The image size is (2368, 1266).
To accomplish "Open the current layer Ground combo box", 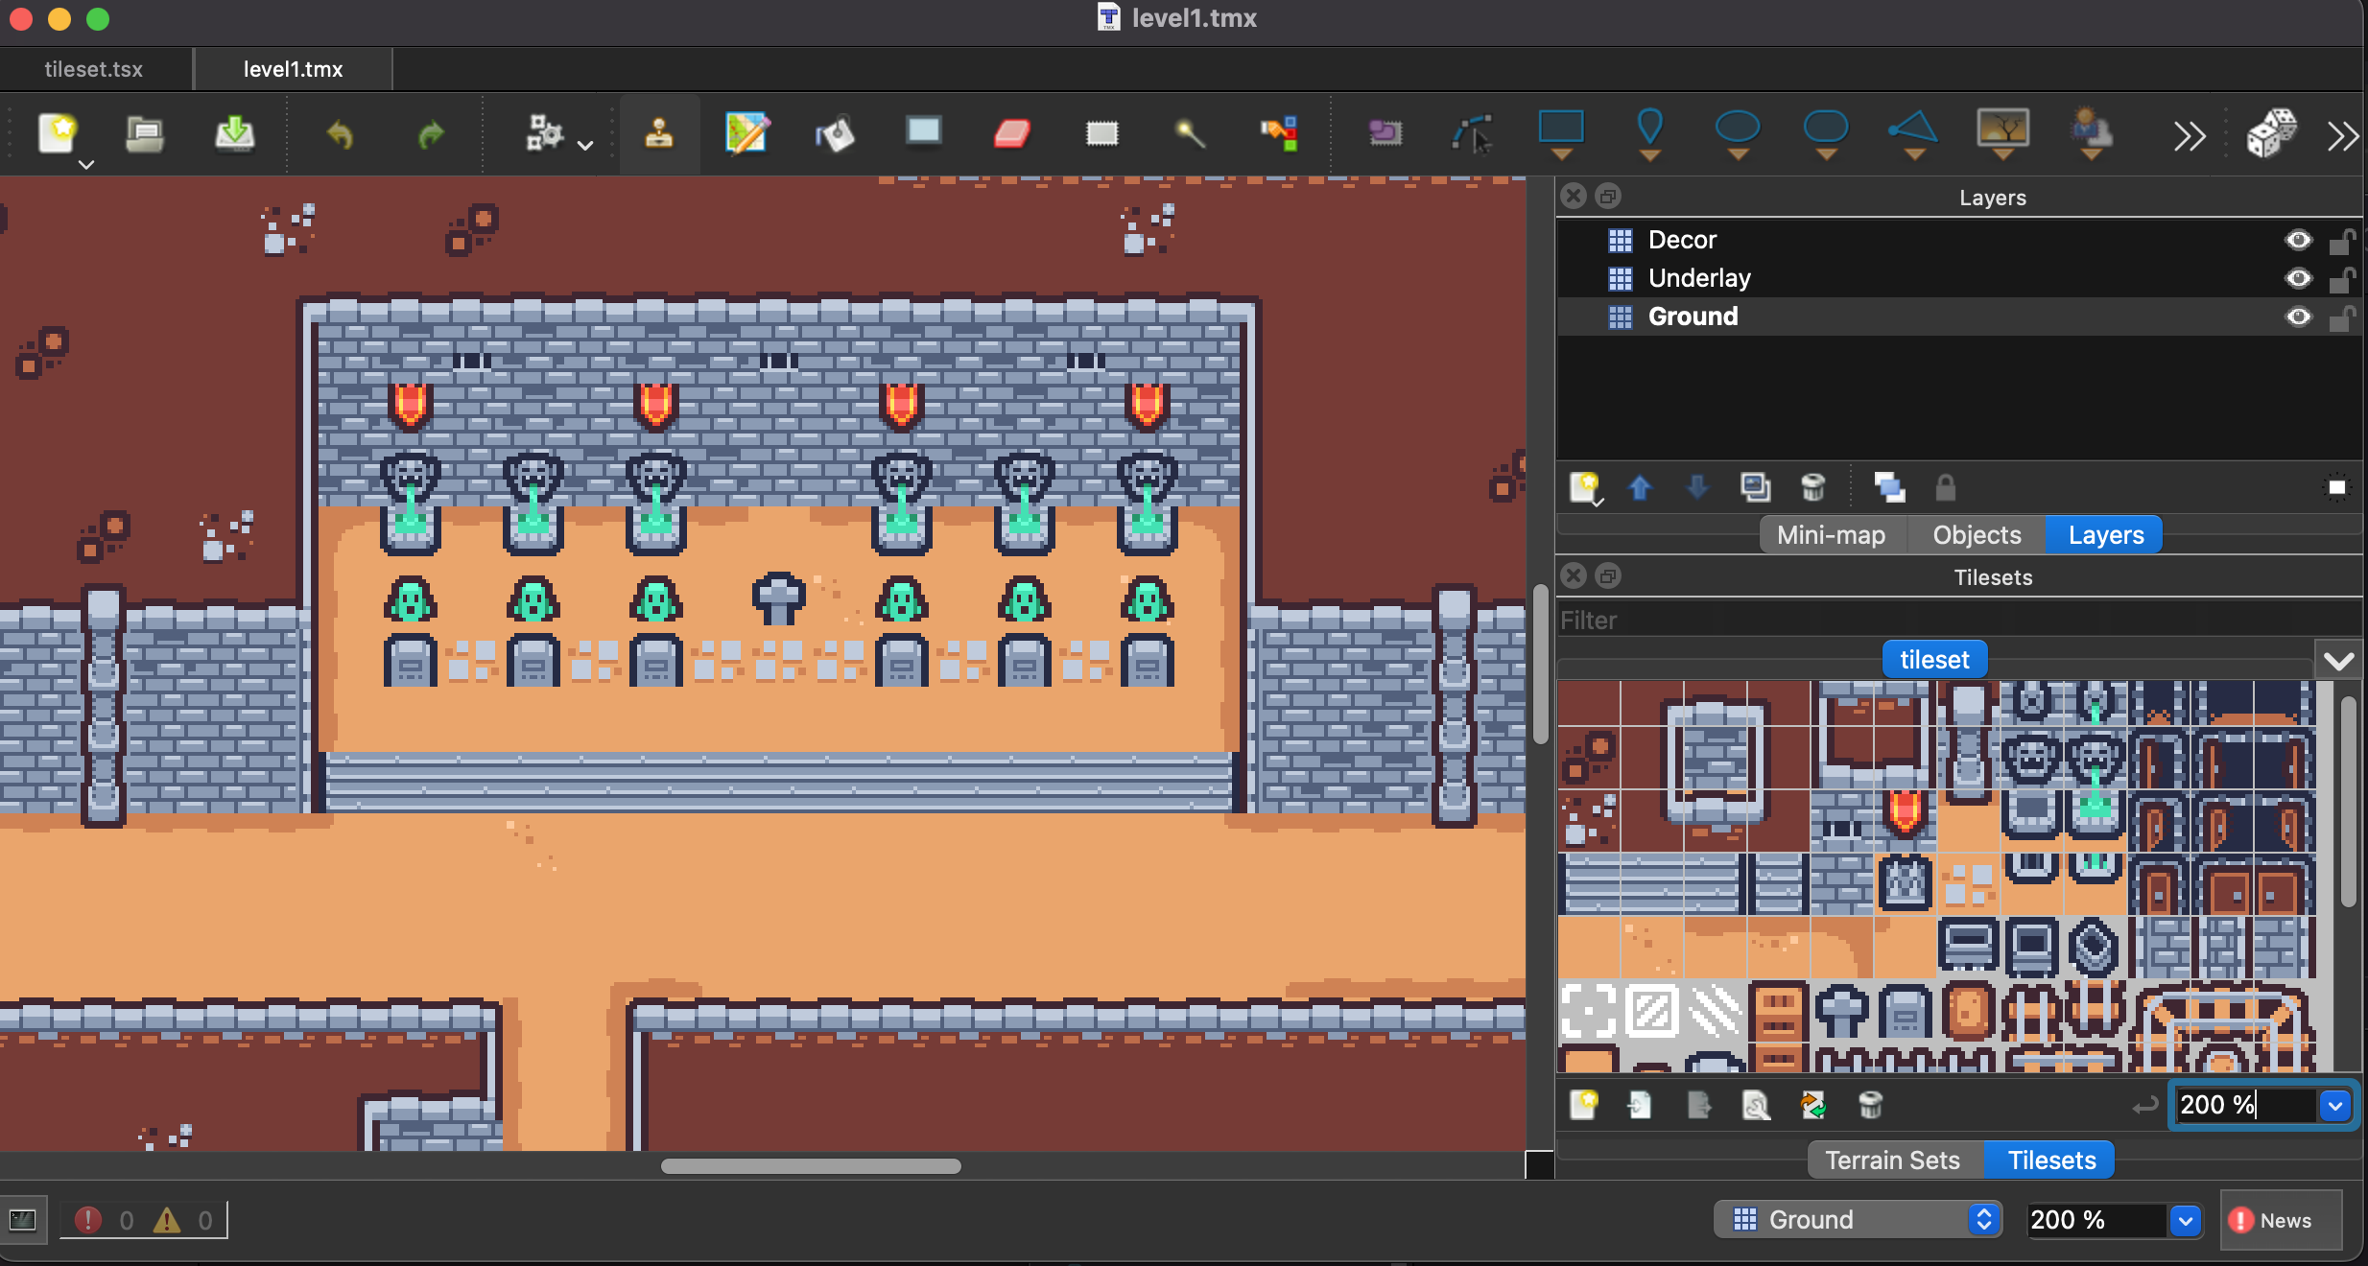I will tap(1859, 1220).
